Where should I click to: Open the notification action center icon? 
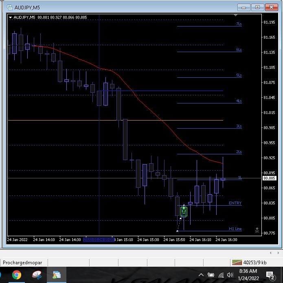pos(270,275)
